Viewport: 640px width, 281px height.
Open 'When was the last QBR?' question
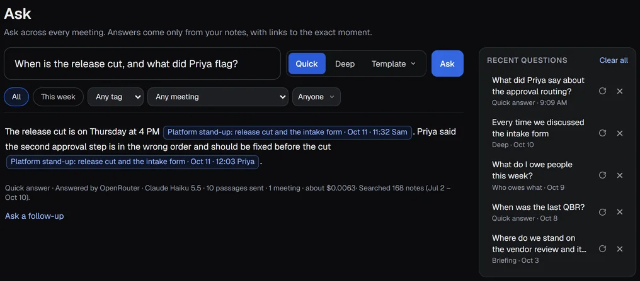click(x=538, y=212)
